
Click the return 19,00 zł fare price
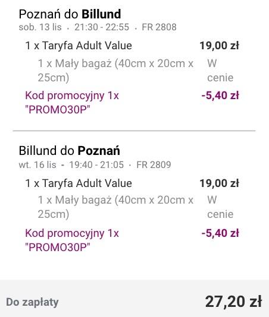(219, 183)
